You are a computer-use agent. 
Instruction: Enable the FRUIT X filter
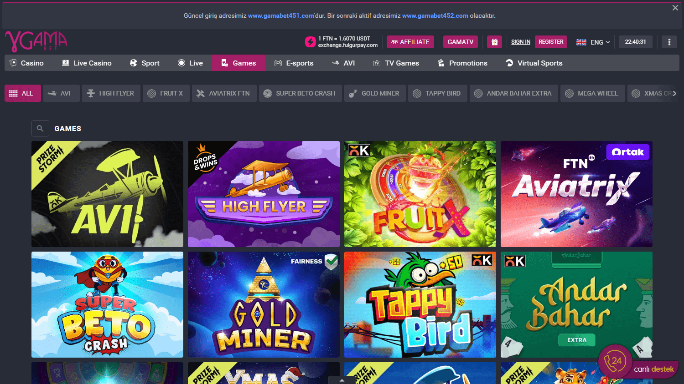[x=166, y=93]
